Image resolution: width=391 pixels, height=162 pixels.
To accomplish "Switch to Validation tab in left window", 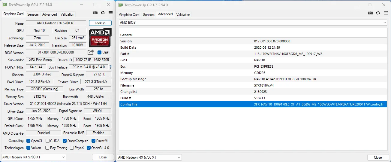I will tap(67, 14).
